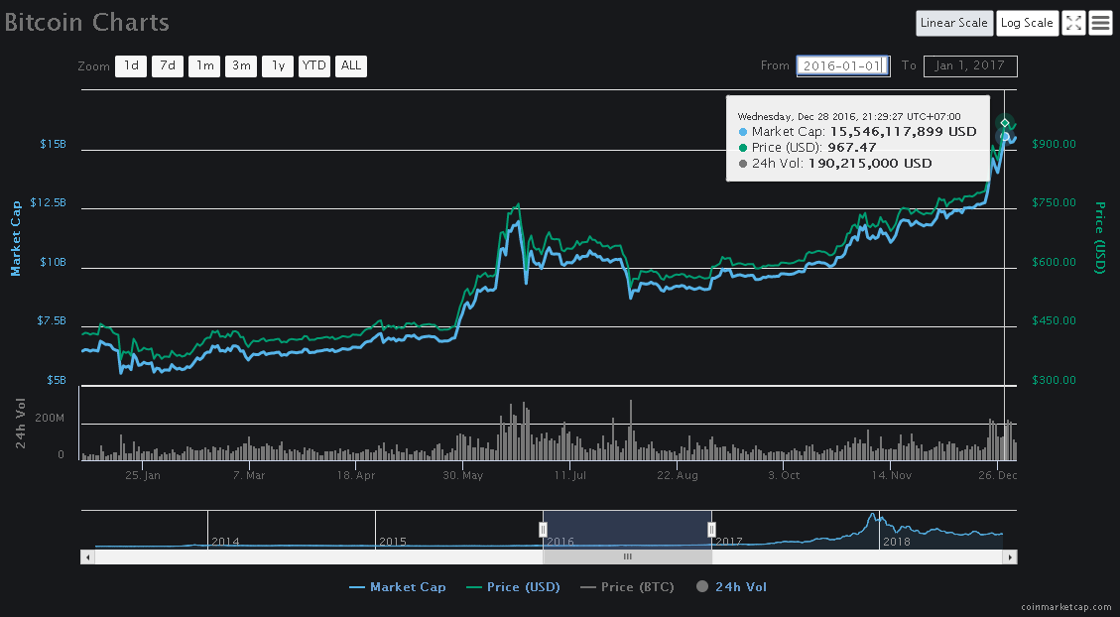Switch to Log Scale
Image resolution: width=1120 pixels, height=617 pixels.
[x=1027, y=23]
